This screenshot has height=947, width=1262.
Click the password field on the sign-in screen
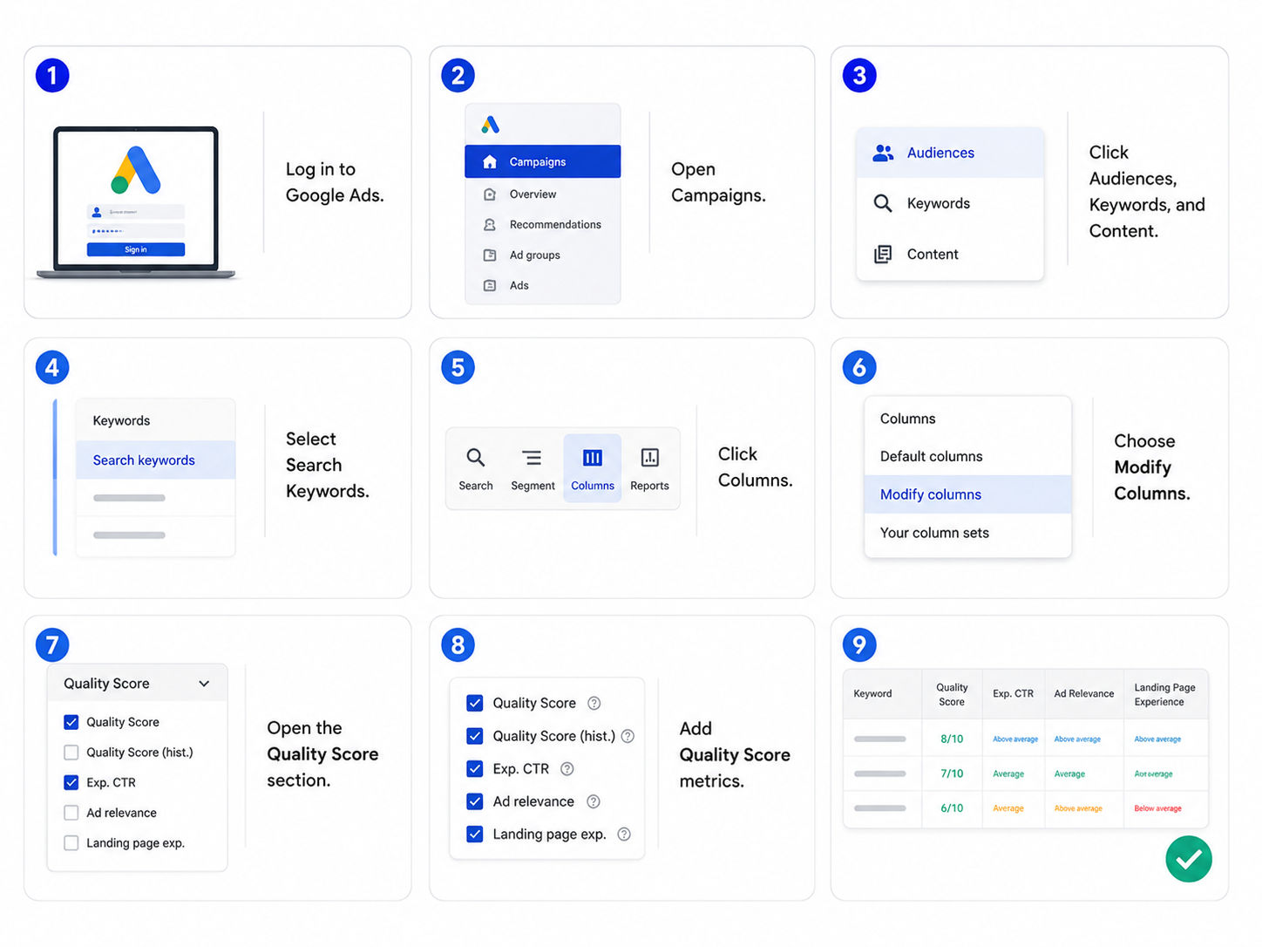point(136,231)
